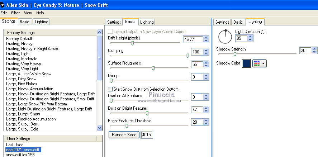Switch to Lighting tab in left panel
This screenshot has height=157, width=318.
coord(41,22)
